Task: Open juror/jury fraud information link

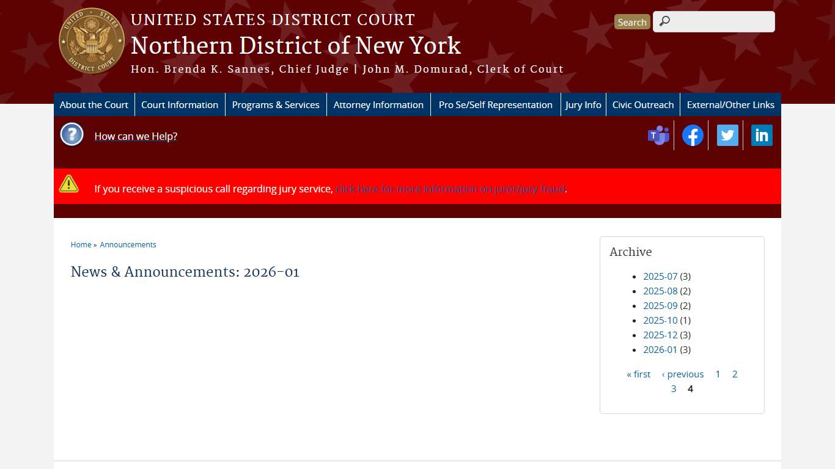Action: coord(450,189)
